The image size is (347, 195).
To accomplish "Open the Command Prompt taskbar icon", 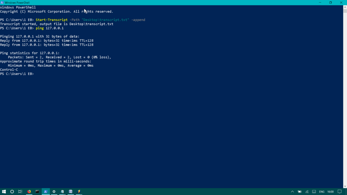I will pos(37,191).
